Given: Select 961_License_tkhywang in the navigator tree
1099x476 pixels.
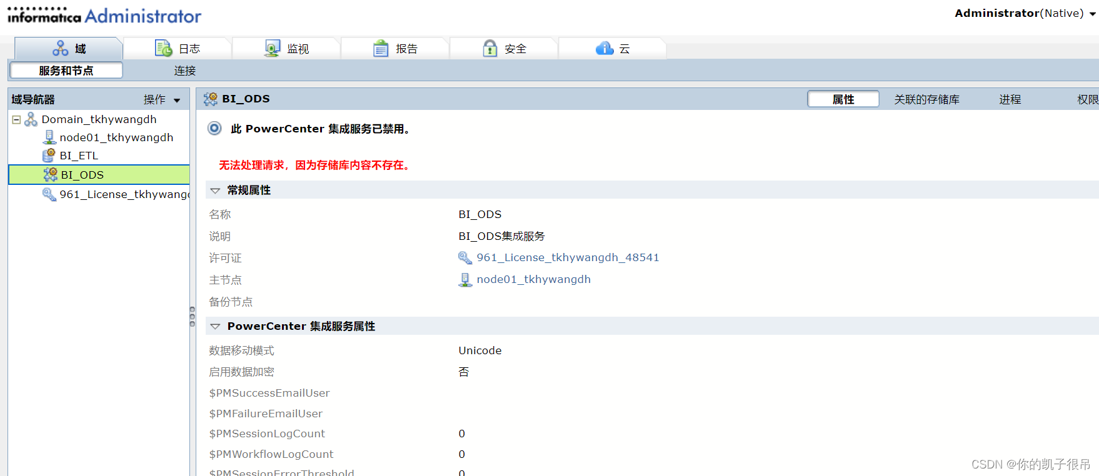Looking at the screenshot, I should coord(124,194).
